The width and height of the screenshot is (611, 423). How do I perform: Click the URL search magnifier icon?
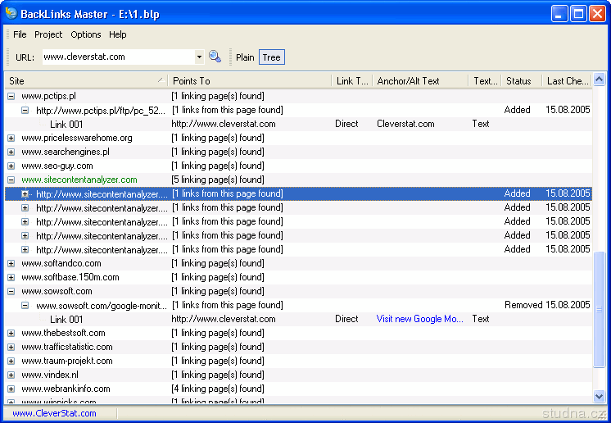[x=215, y=57]
